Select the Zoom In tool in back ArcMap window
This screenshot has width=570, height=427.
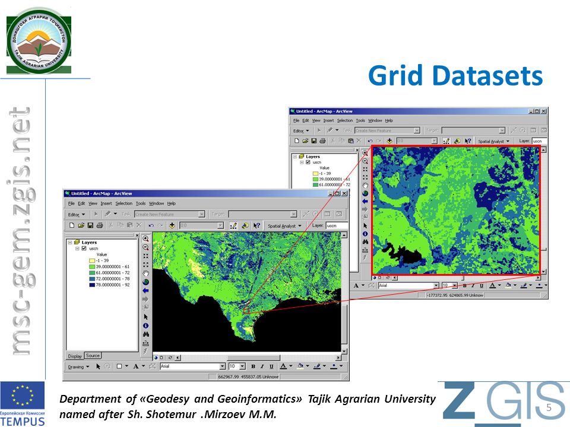pos(365,153)
